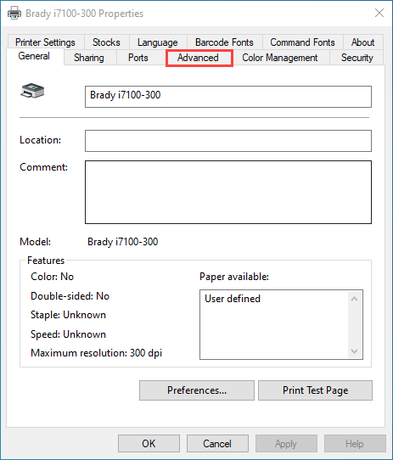Viewport: 393px width, 460px height.
Task: Click the Cancel button
Action: click(217, 444)
